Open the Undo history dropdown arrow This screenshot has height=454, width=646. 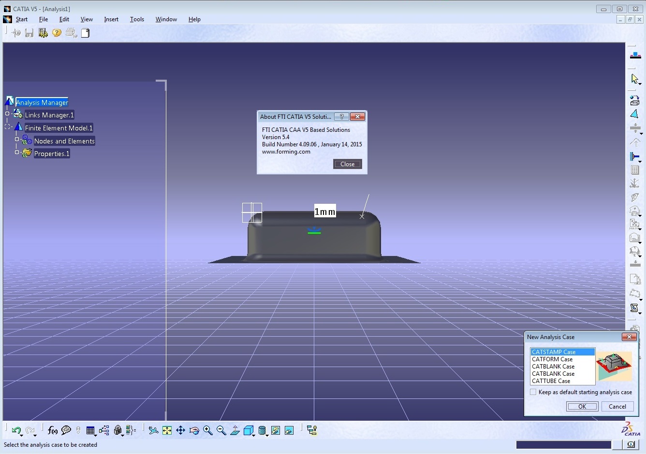tap(22, 435)
